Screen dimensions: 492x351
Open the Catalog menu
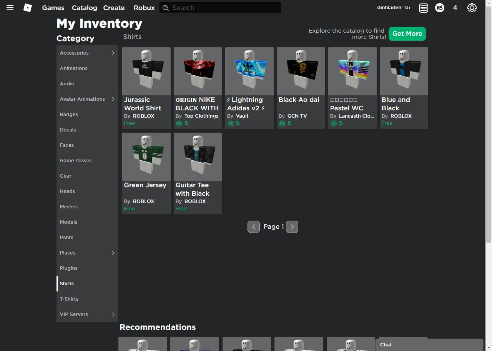(x=85, y=8)
